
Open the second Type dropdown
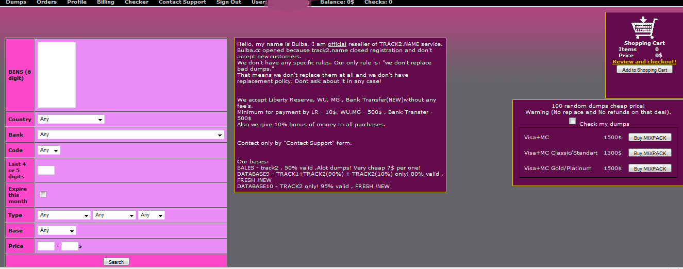click(x=114, y=215)
